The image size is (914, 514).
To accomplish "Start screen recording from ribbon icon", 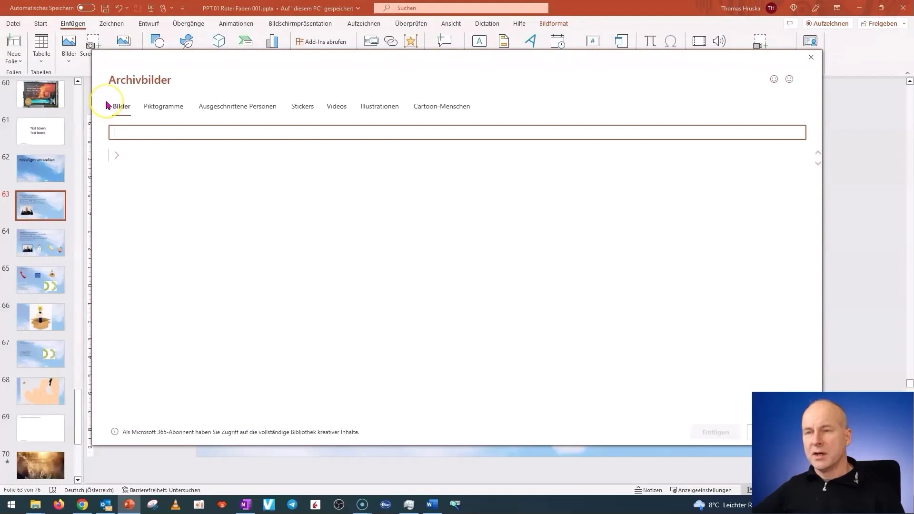I will [x=760, y=41].
